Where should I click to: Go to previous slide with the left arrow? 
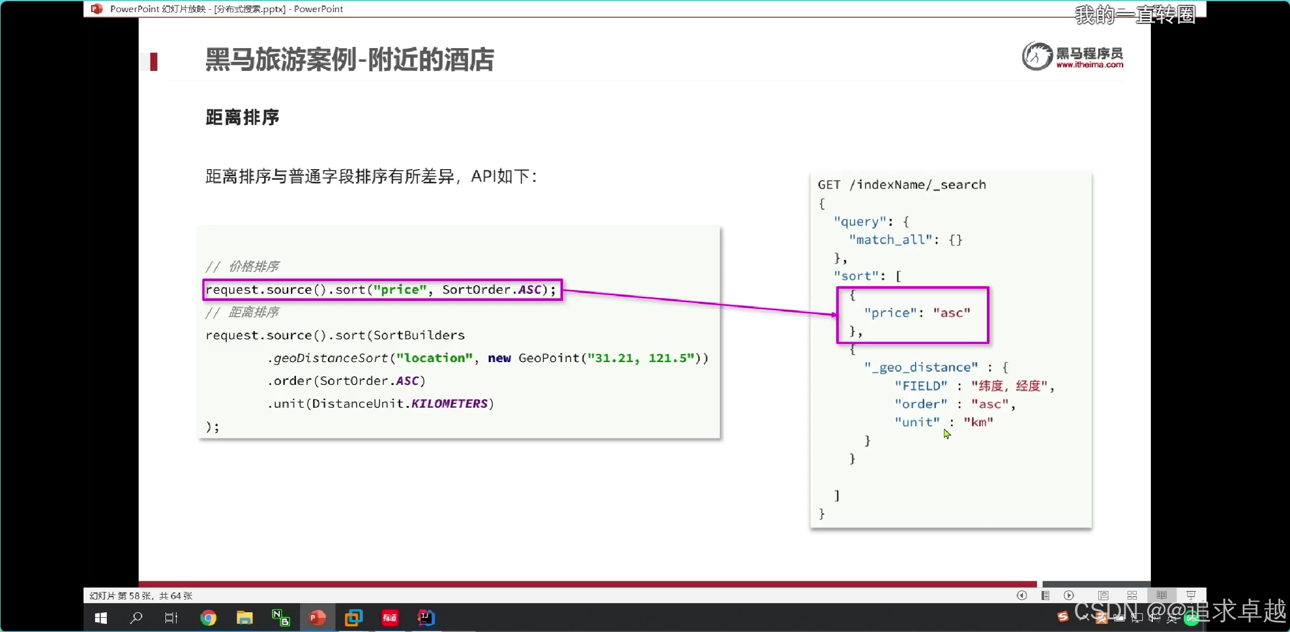[x=1021, y=596]
